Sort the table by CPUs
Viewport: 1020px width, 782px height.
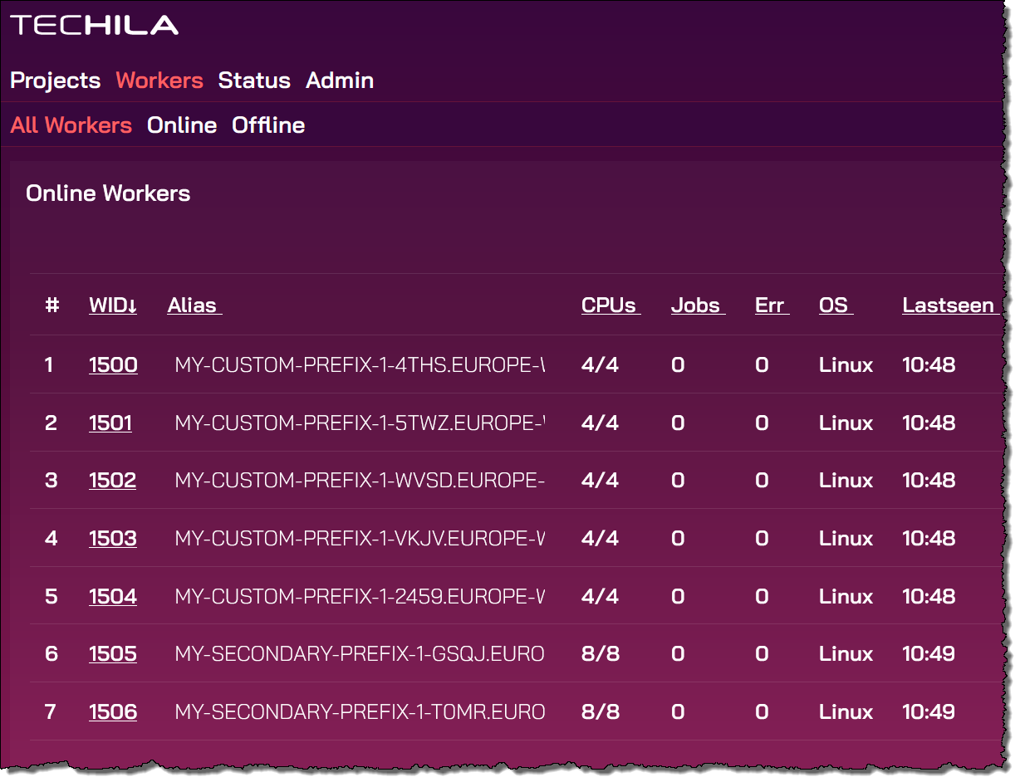click(610, 305)
